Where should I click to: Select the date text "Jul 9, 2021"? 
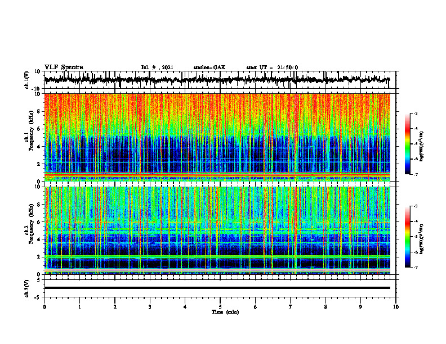[157, 67]
